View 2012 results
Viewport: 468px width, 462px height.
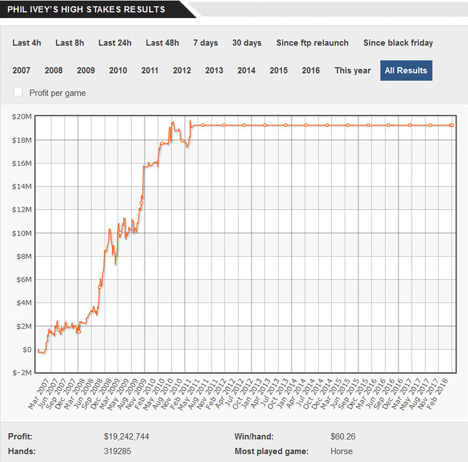pyautogui.click(x=182, y=70)
